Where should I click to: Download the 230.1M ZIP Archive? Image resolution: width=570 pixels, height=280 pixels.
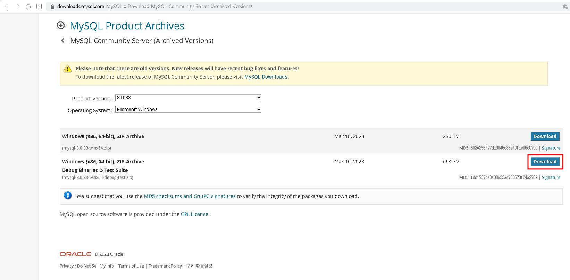coord(545,136)
